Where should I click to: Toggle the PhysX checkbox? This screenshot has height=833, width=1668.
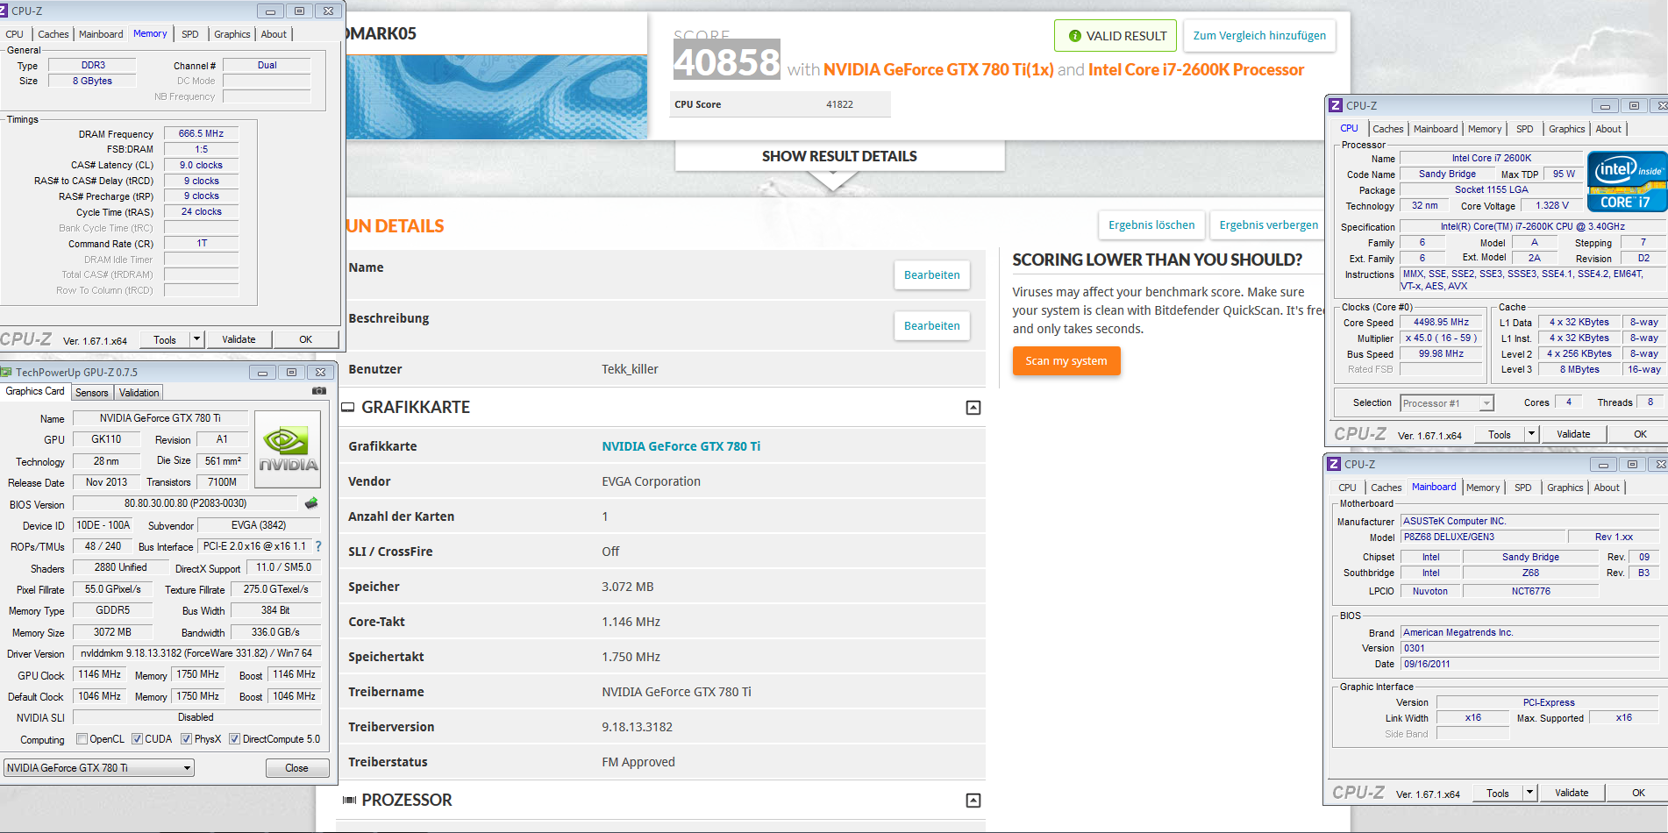[x=186, y=739]
